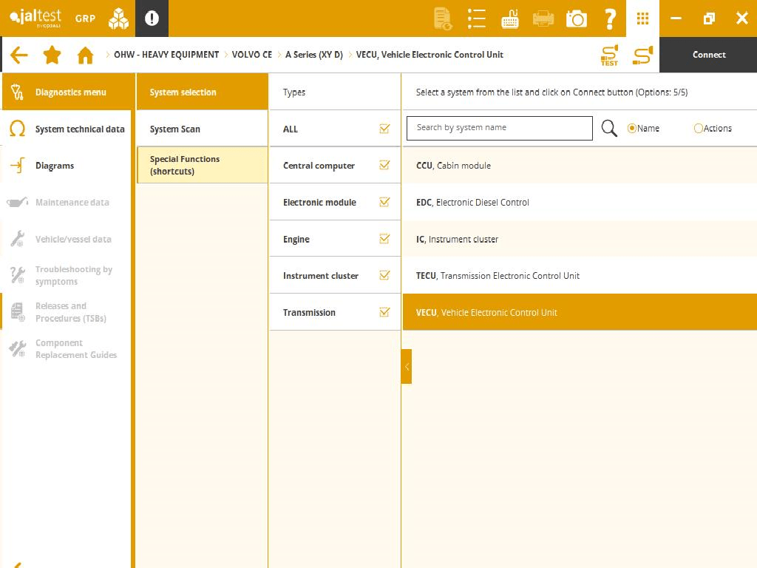757x568 pixels.
Task: Open favorites with the star icon
Action: (x=52, y=55)
